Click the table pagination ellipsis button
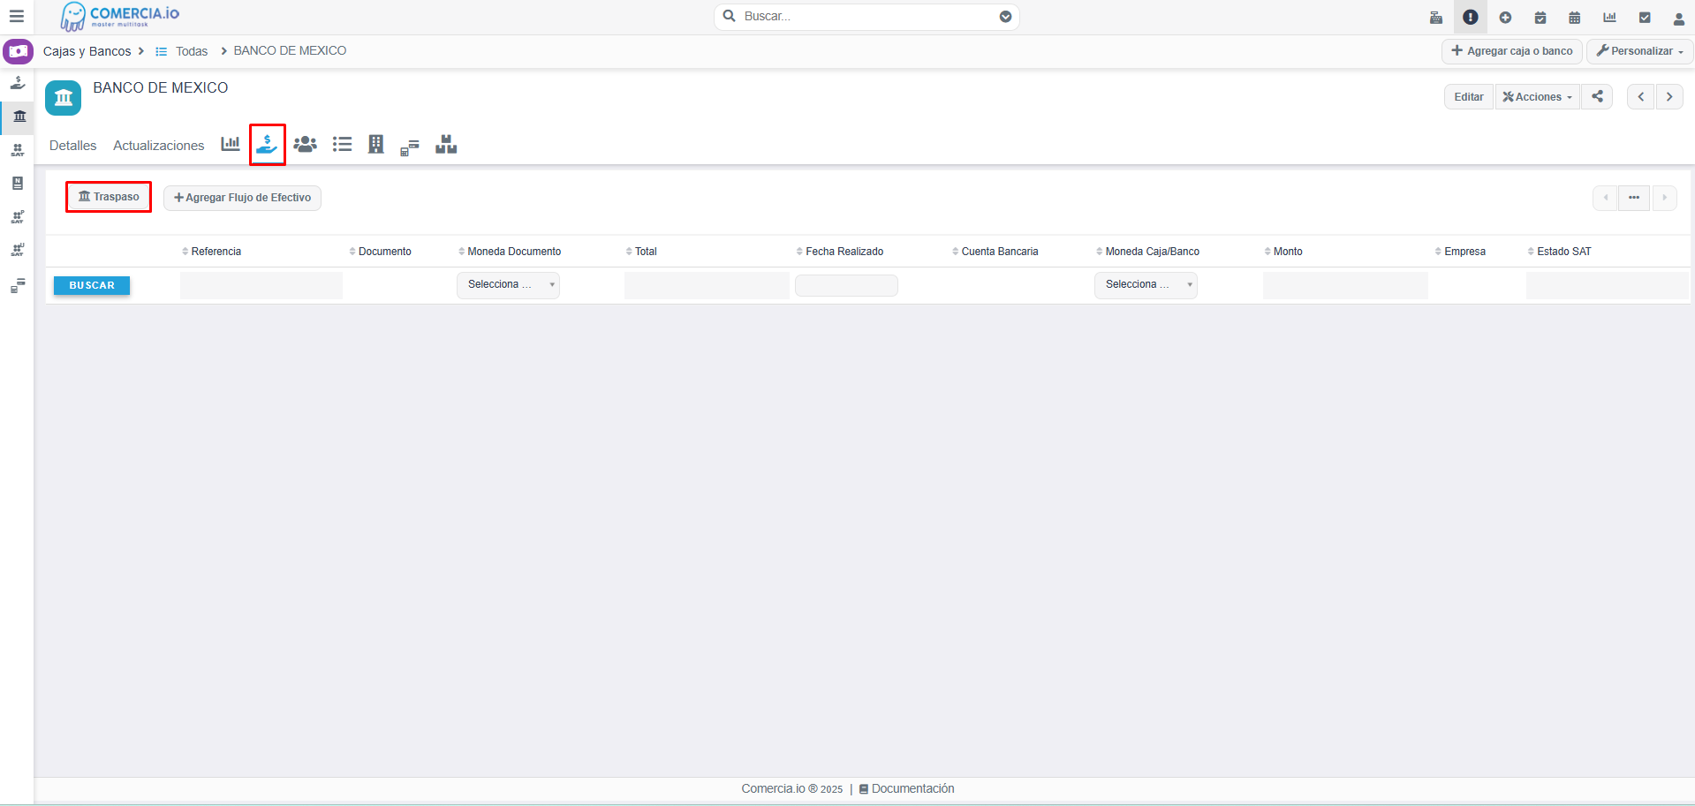This screenshot has height=806, width=1695. pos(1634,198)
